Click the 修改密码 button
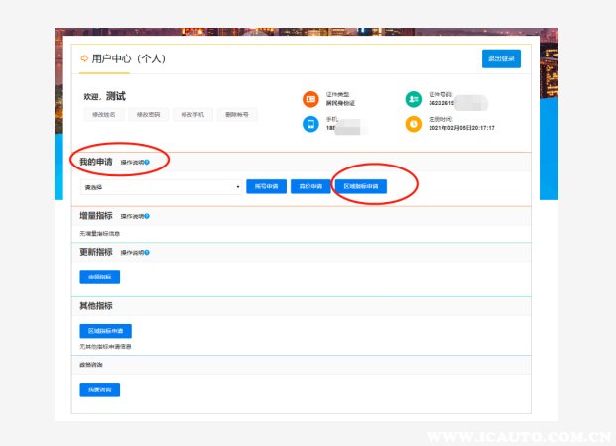This screenshot has width=616, height=446. coord(148,115)
